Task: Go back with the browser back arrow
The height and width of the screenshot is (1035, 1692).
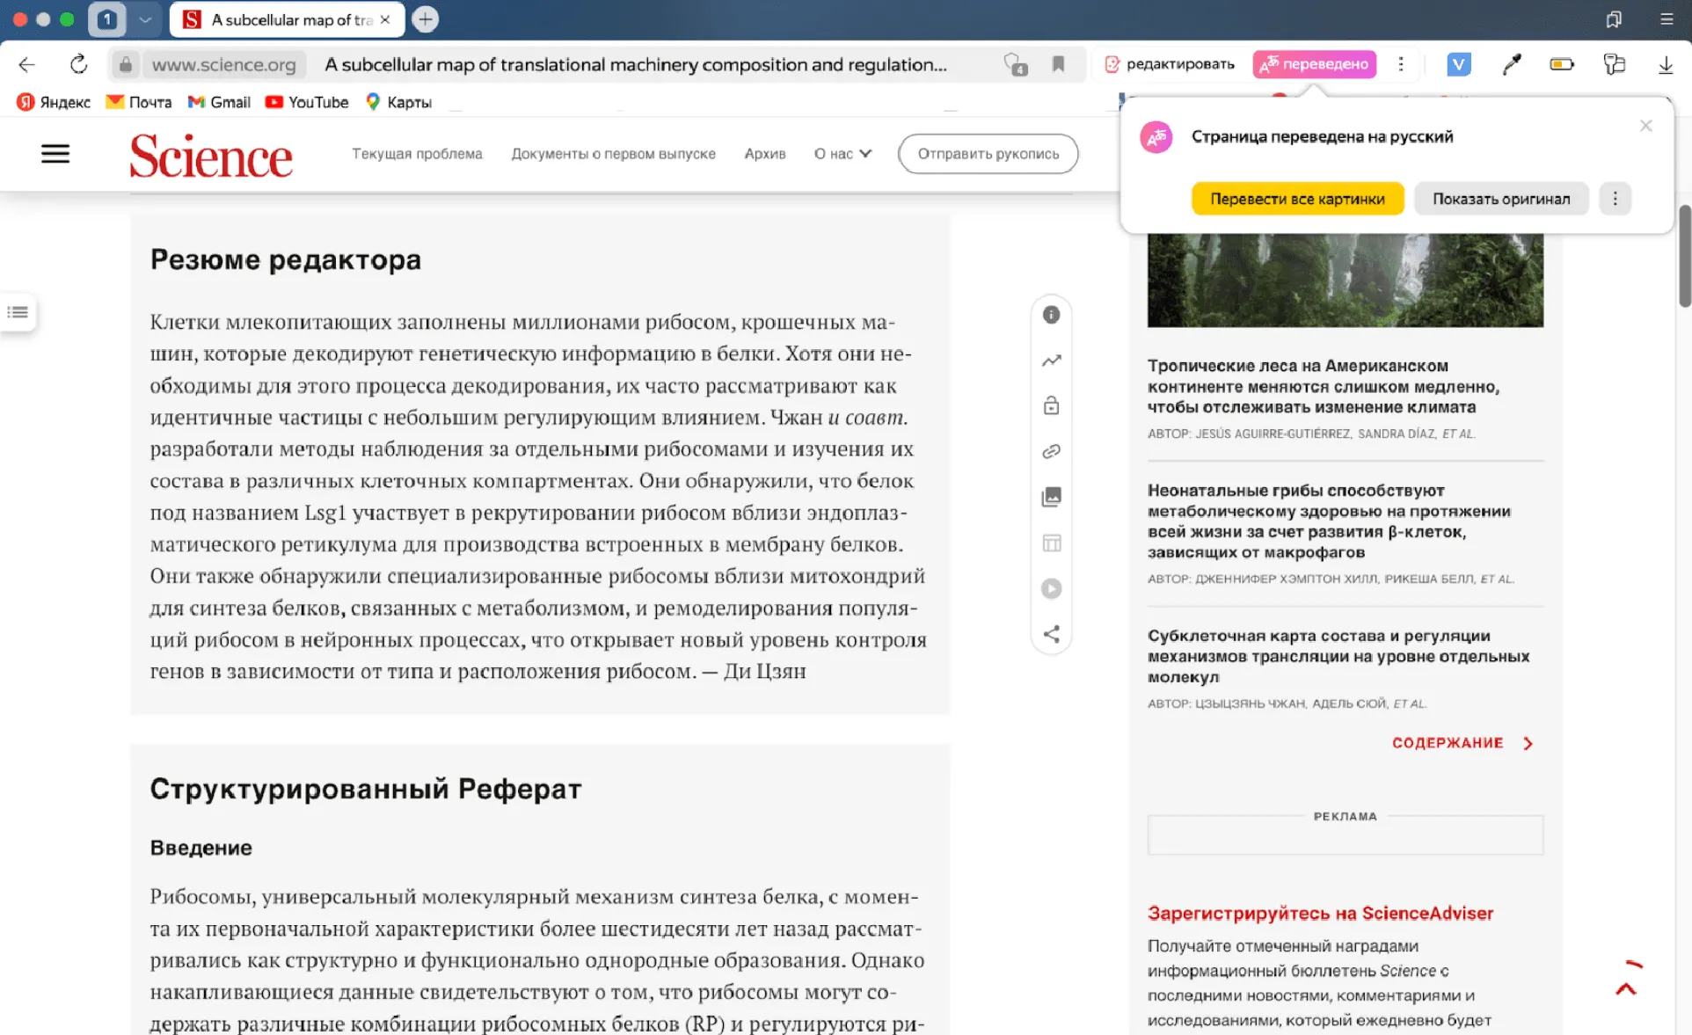Action: (x=26, y=64)
